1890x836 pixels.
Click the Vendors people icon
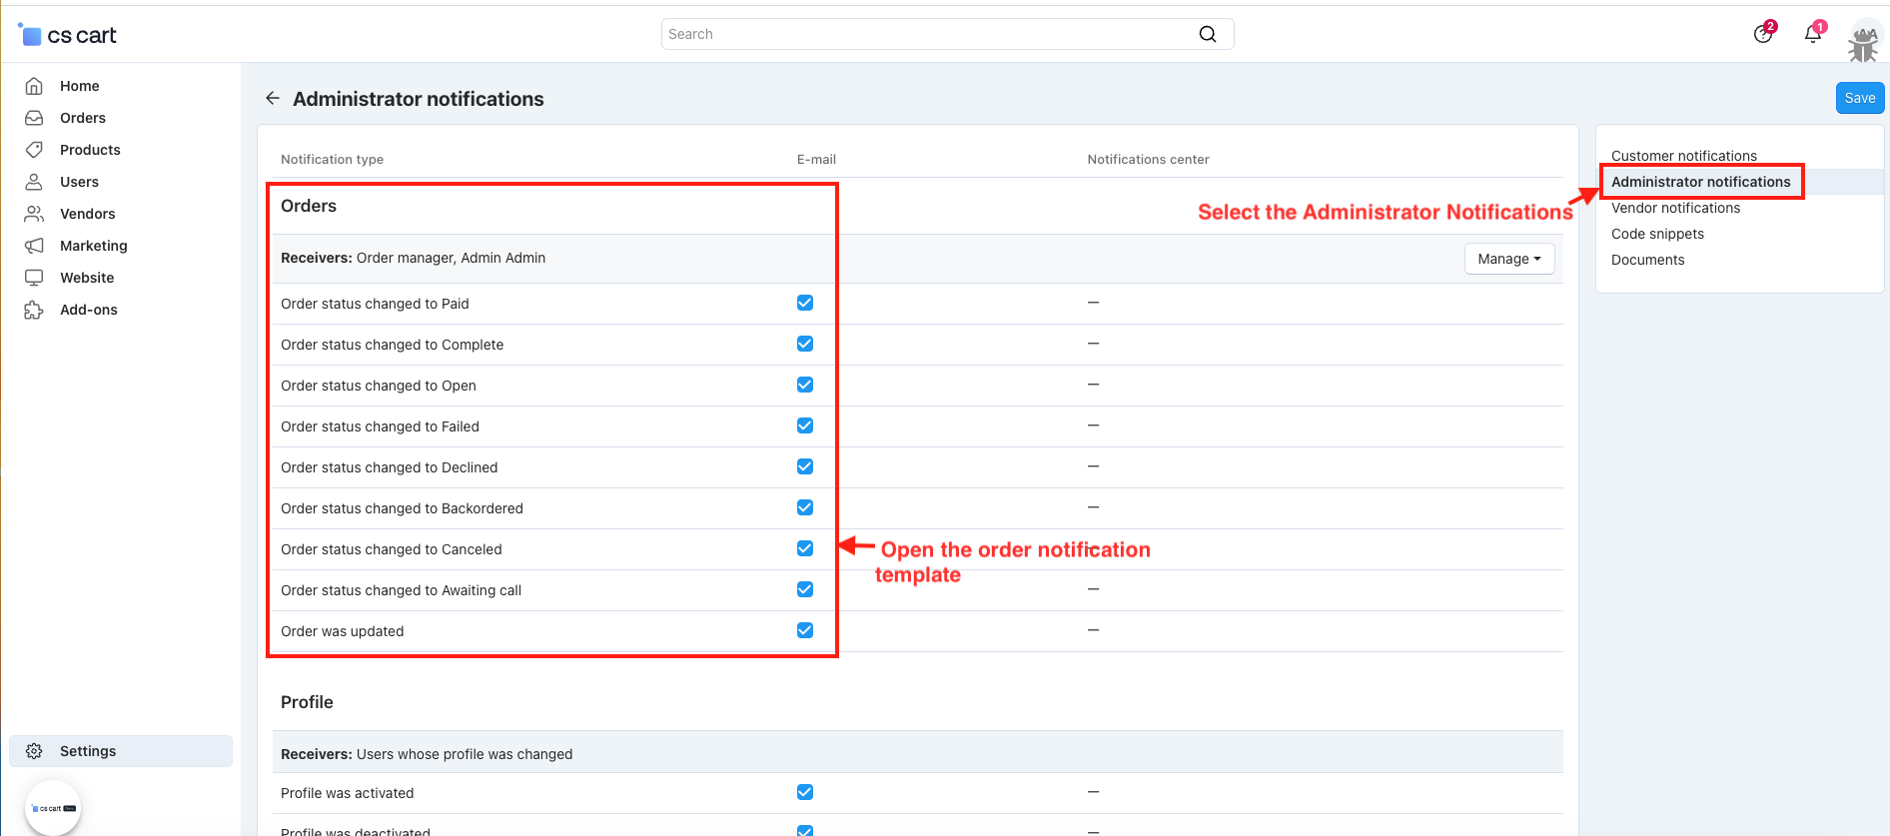click(34, 214)
